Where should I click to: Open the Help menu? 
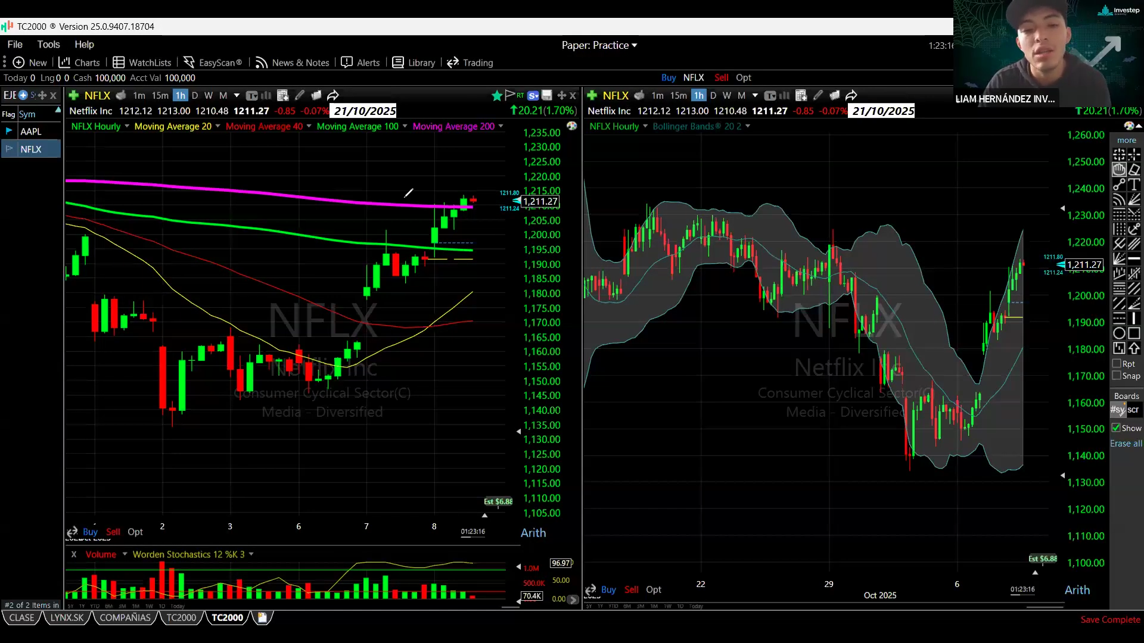click(x=84, y=45)
